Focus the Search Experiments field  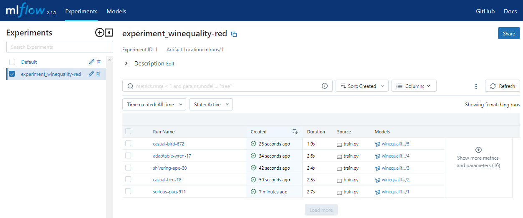click(60, 47)
